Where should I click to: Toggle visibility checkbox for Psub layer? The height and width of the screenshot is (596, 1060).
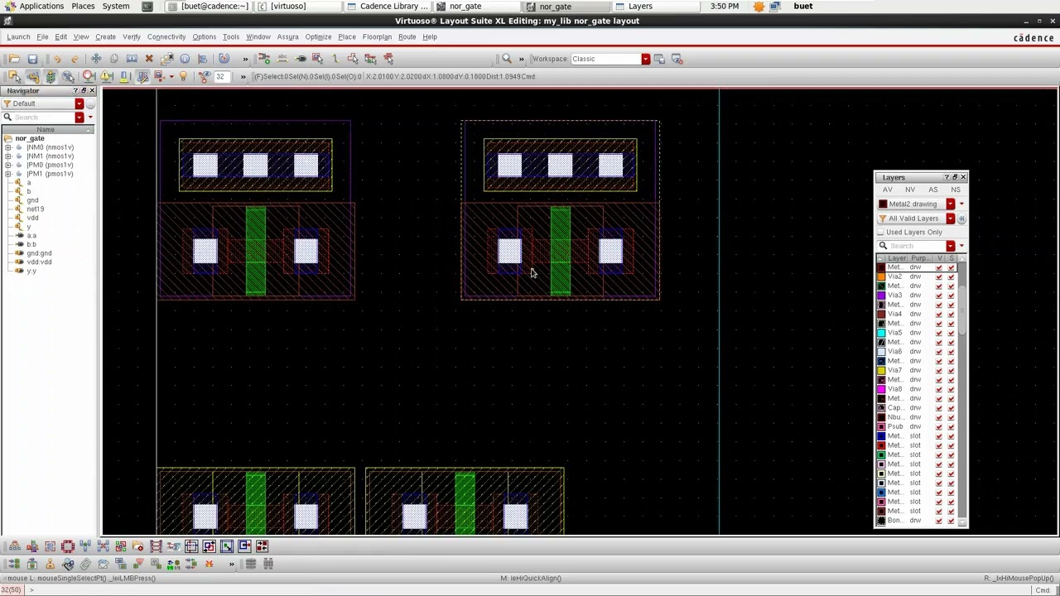coord(939,426)
